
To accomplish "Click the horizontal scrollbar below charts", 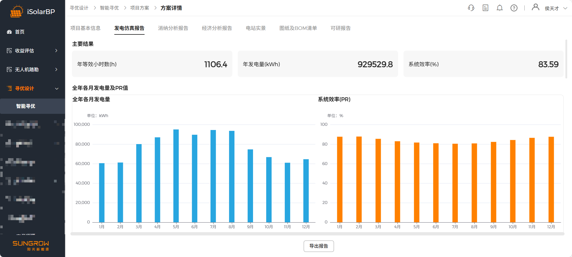I will pos(317,234).
